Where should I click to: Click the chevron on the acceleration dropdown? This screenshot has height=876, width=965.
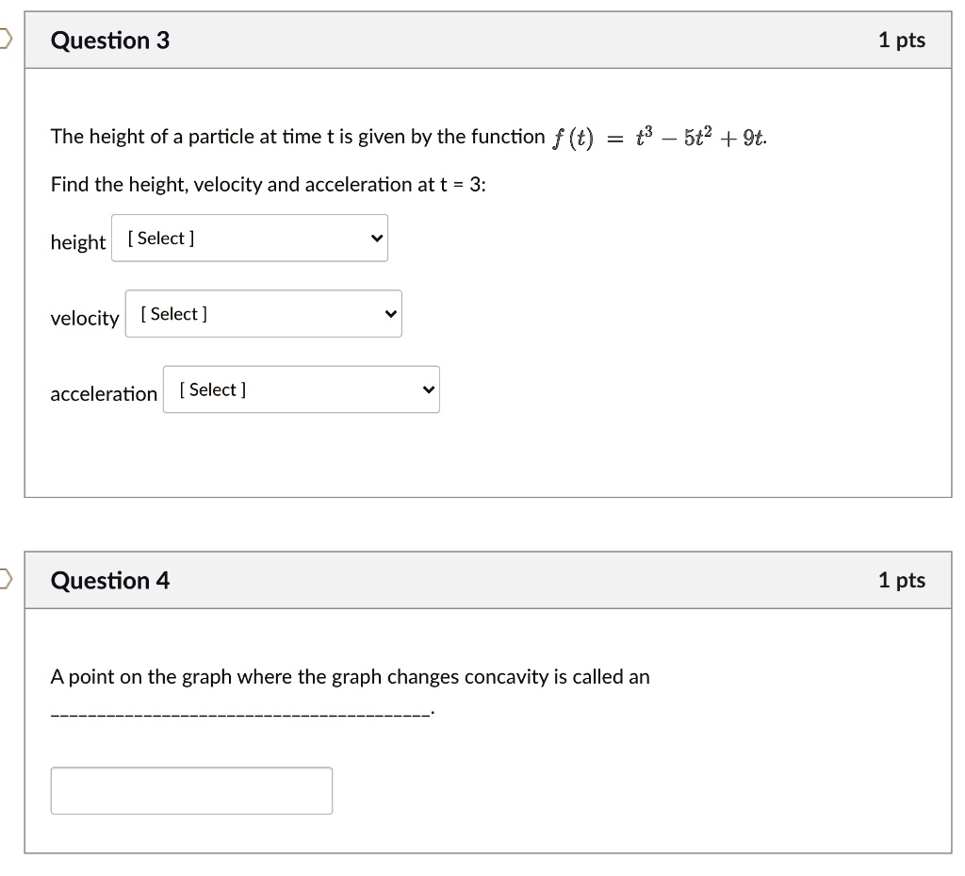click(427, 389)
